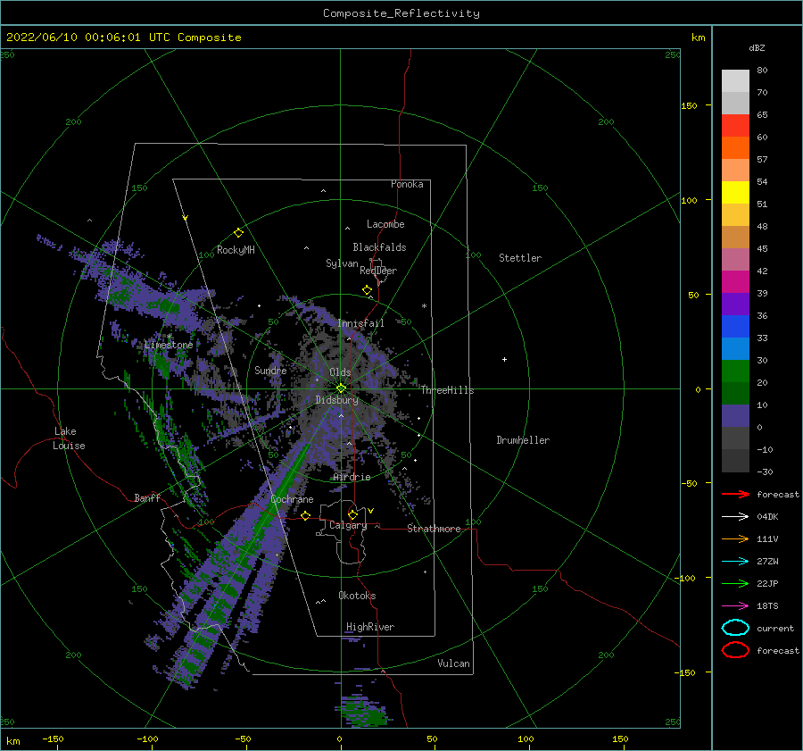Screen dimensions: 803x751
Task: Click the Innisfail city label
Action: (x=360, y=323)
